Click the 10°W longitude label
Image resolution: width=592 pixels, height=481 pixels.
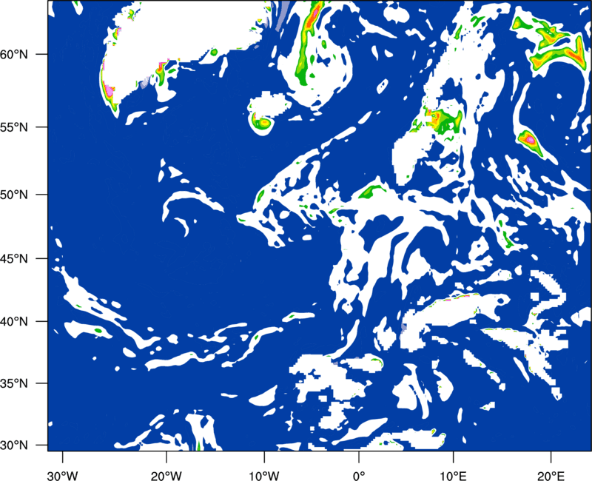pyautogui.click(x=263, y=476)
